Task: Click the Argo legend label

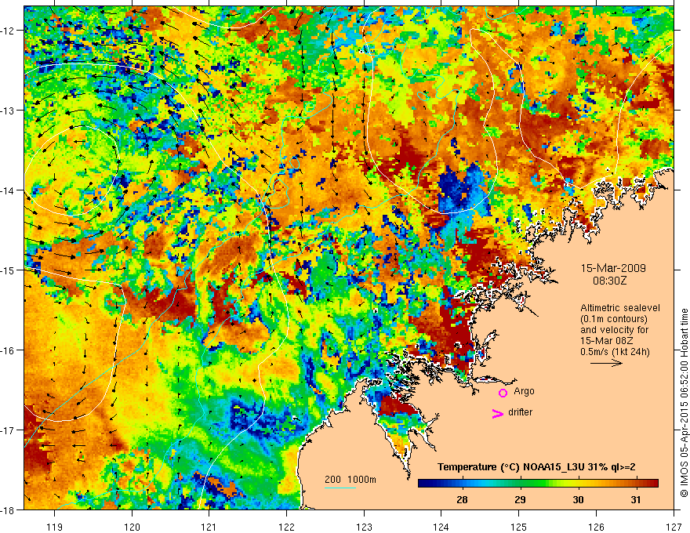Action: pyautogui.click(x=524, y=391)
